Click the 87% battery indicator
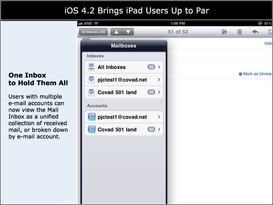The image size is (273, 205). point(268,23)
